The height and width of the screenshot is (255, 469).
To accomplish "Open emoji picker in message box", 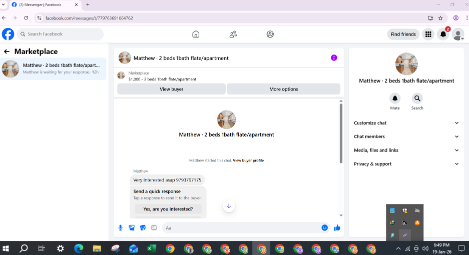I will [324, 228].
